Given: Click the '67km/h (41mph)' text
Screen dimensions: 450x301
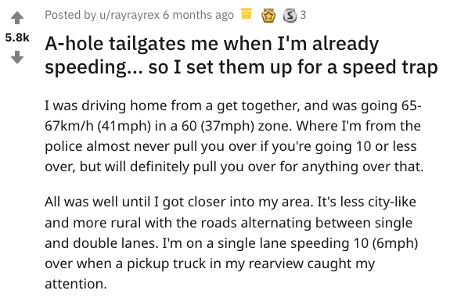Looking at the screenshot, I should point(98,126).
